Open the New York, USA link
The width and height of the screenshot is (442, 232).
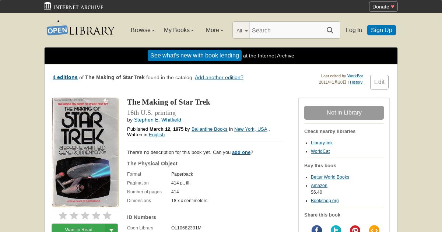click(251, 129)
